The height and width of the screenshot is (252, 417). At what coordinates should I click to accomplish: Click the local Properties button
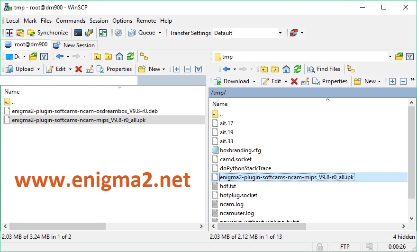click(114, 69)
